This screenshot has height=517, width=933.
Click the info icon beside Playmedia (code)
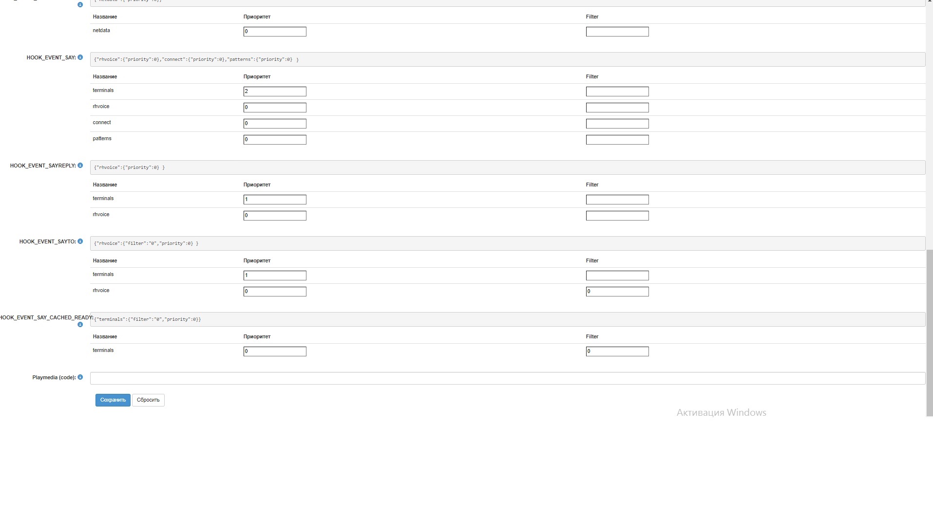tap(80, 377)
